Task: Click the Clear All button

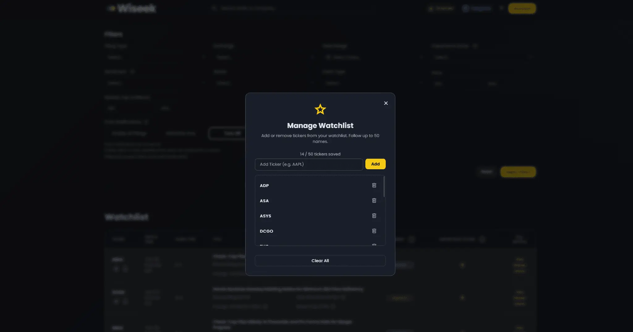Action: 320,260
